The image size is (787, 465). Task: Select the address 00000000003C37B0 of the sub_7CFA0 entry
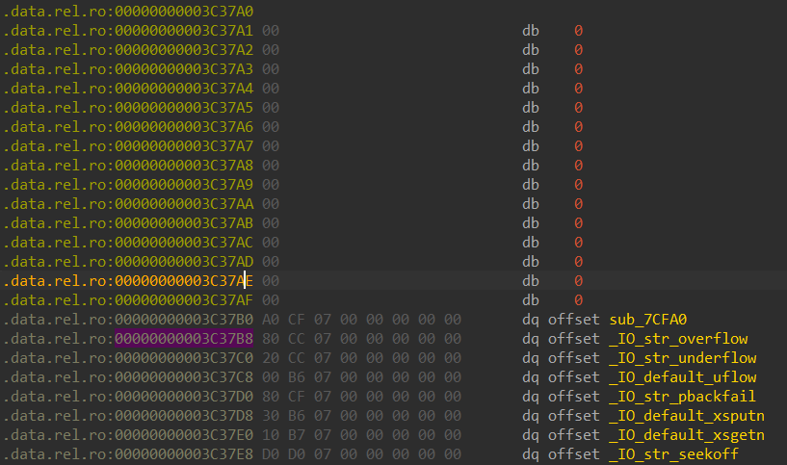184,320
